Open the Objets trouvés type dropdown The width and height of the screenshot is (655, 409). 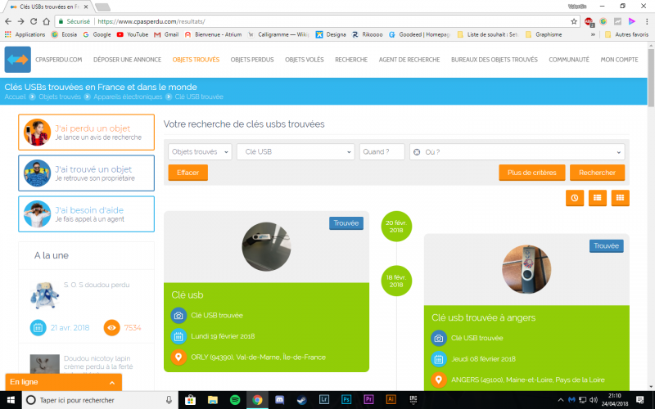coord(200,152)
